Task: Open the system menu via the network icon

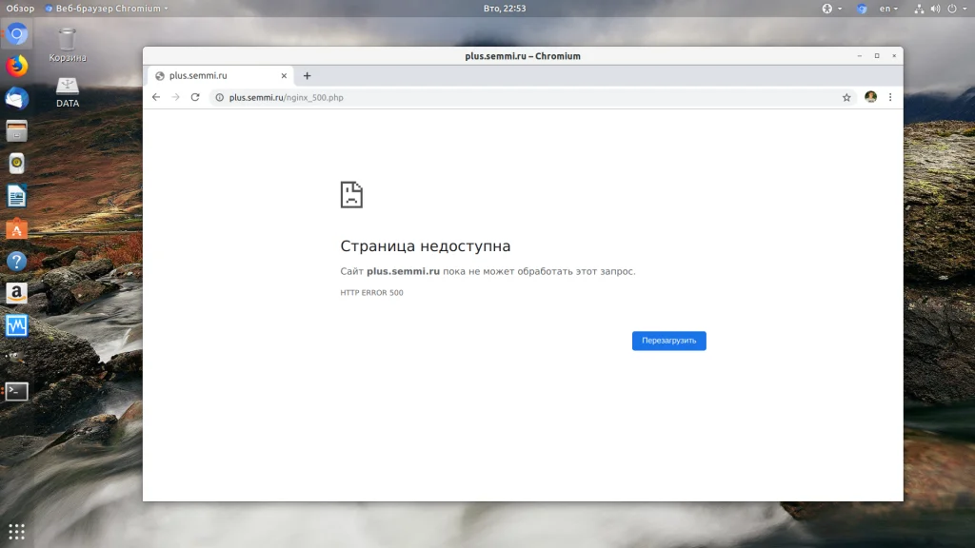Action: (919, 9)
